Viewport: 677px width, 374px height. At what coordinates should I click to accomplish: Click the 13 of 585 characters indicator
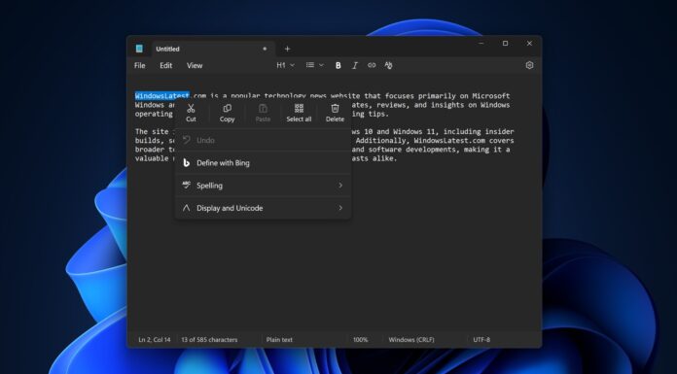point(209,340)
